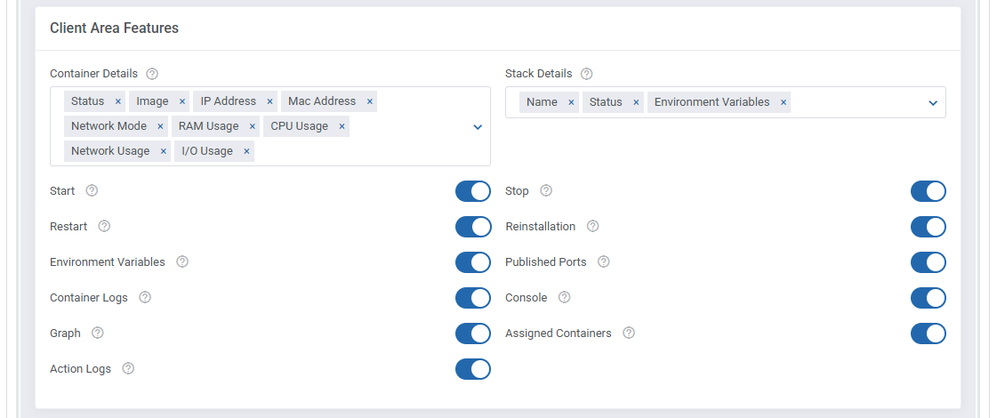Click the Stack Details label
This screenshot has width=997, height=418.
click(x=539, y=74)
